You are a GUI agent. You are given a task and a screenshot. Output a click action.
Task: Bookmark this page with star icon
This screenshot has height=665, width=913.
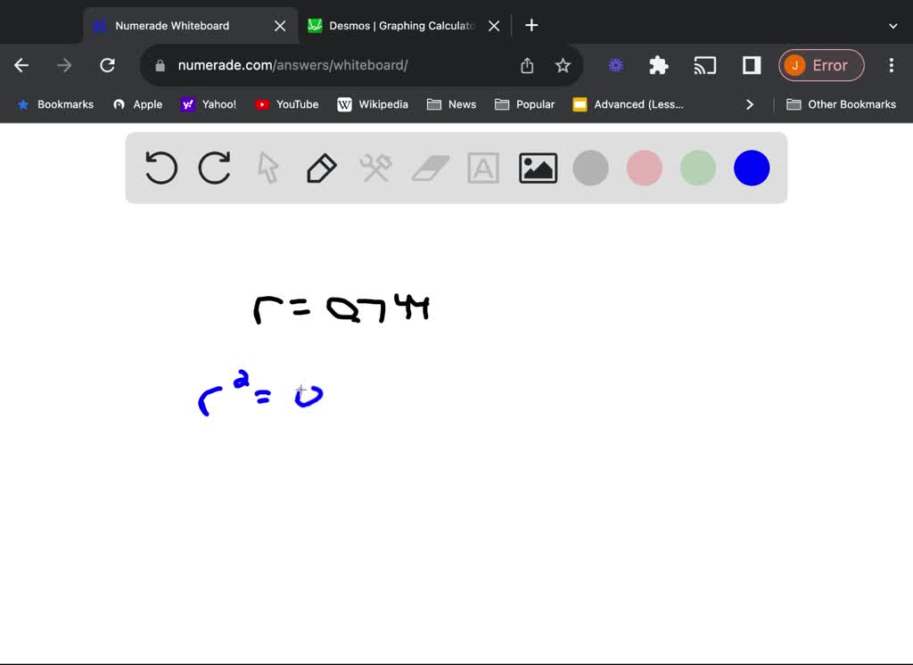[x=563, y=65]
